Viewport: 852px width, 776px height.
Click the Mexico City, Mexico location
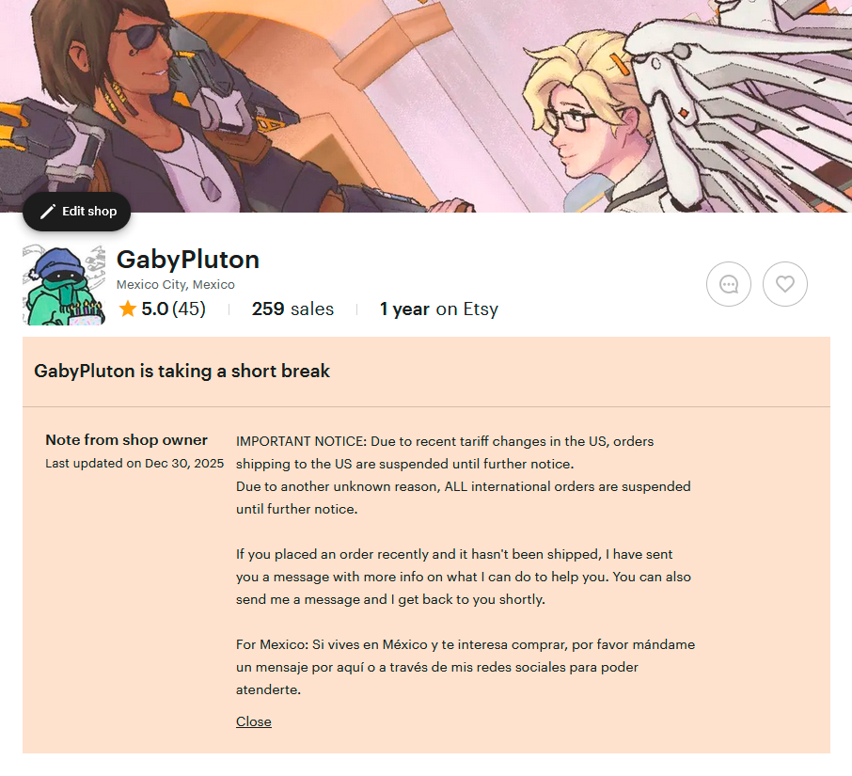[x=176, y=284]
